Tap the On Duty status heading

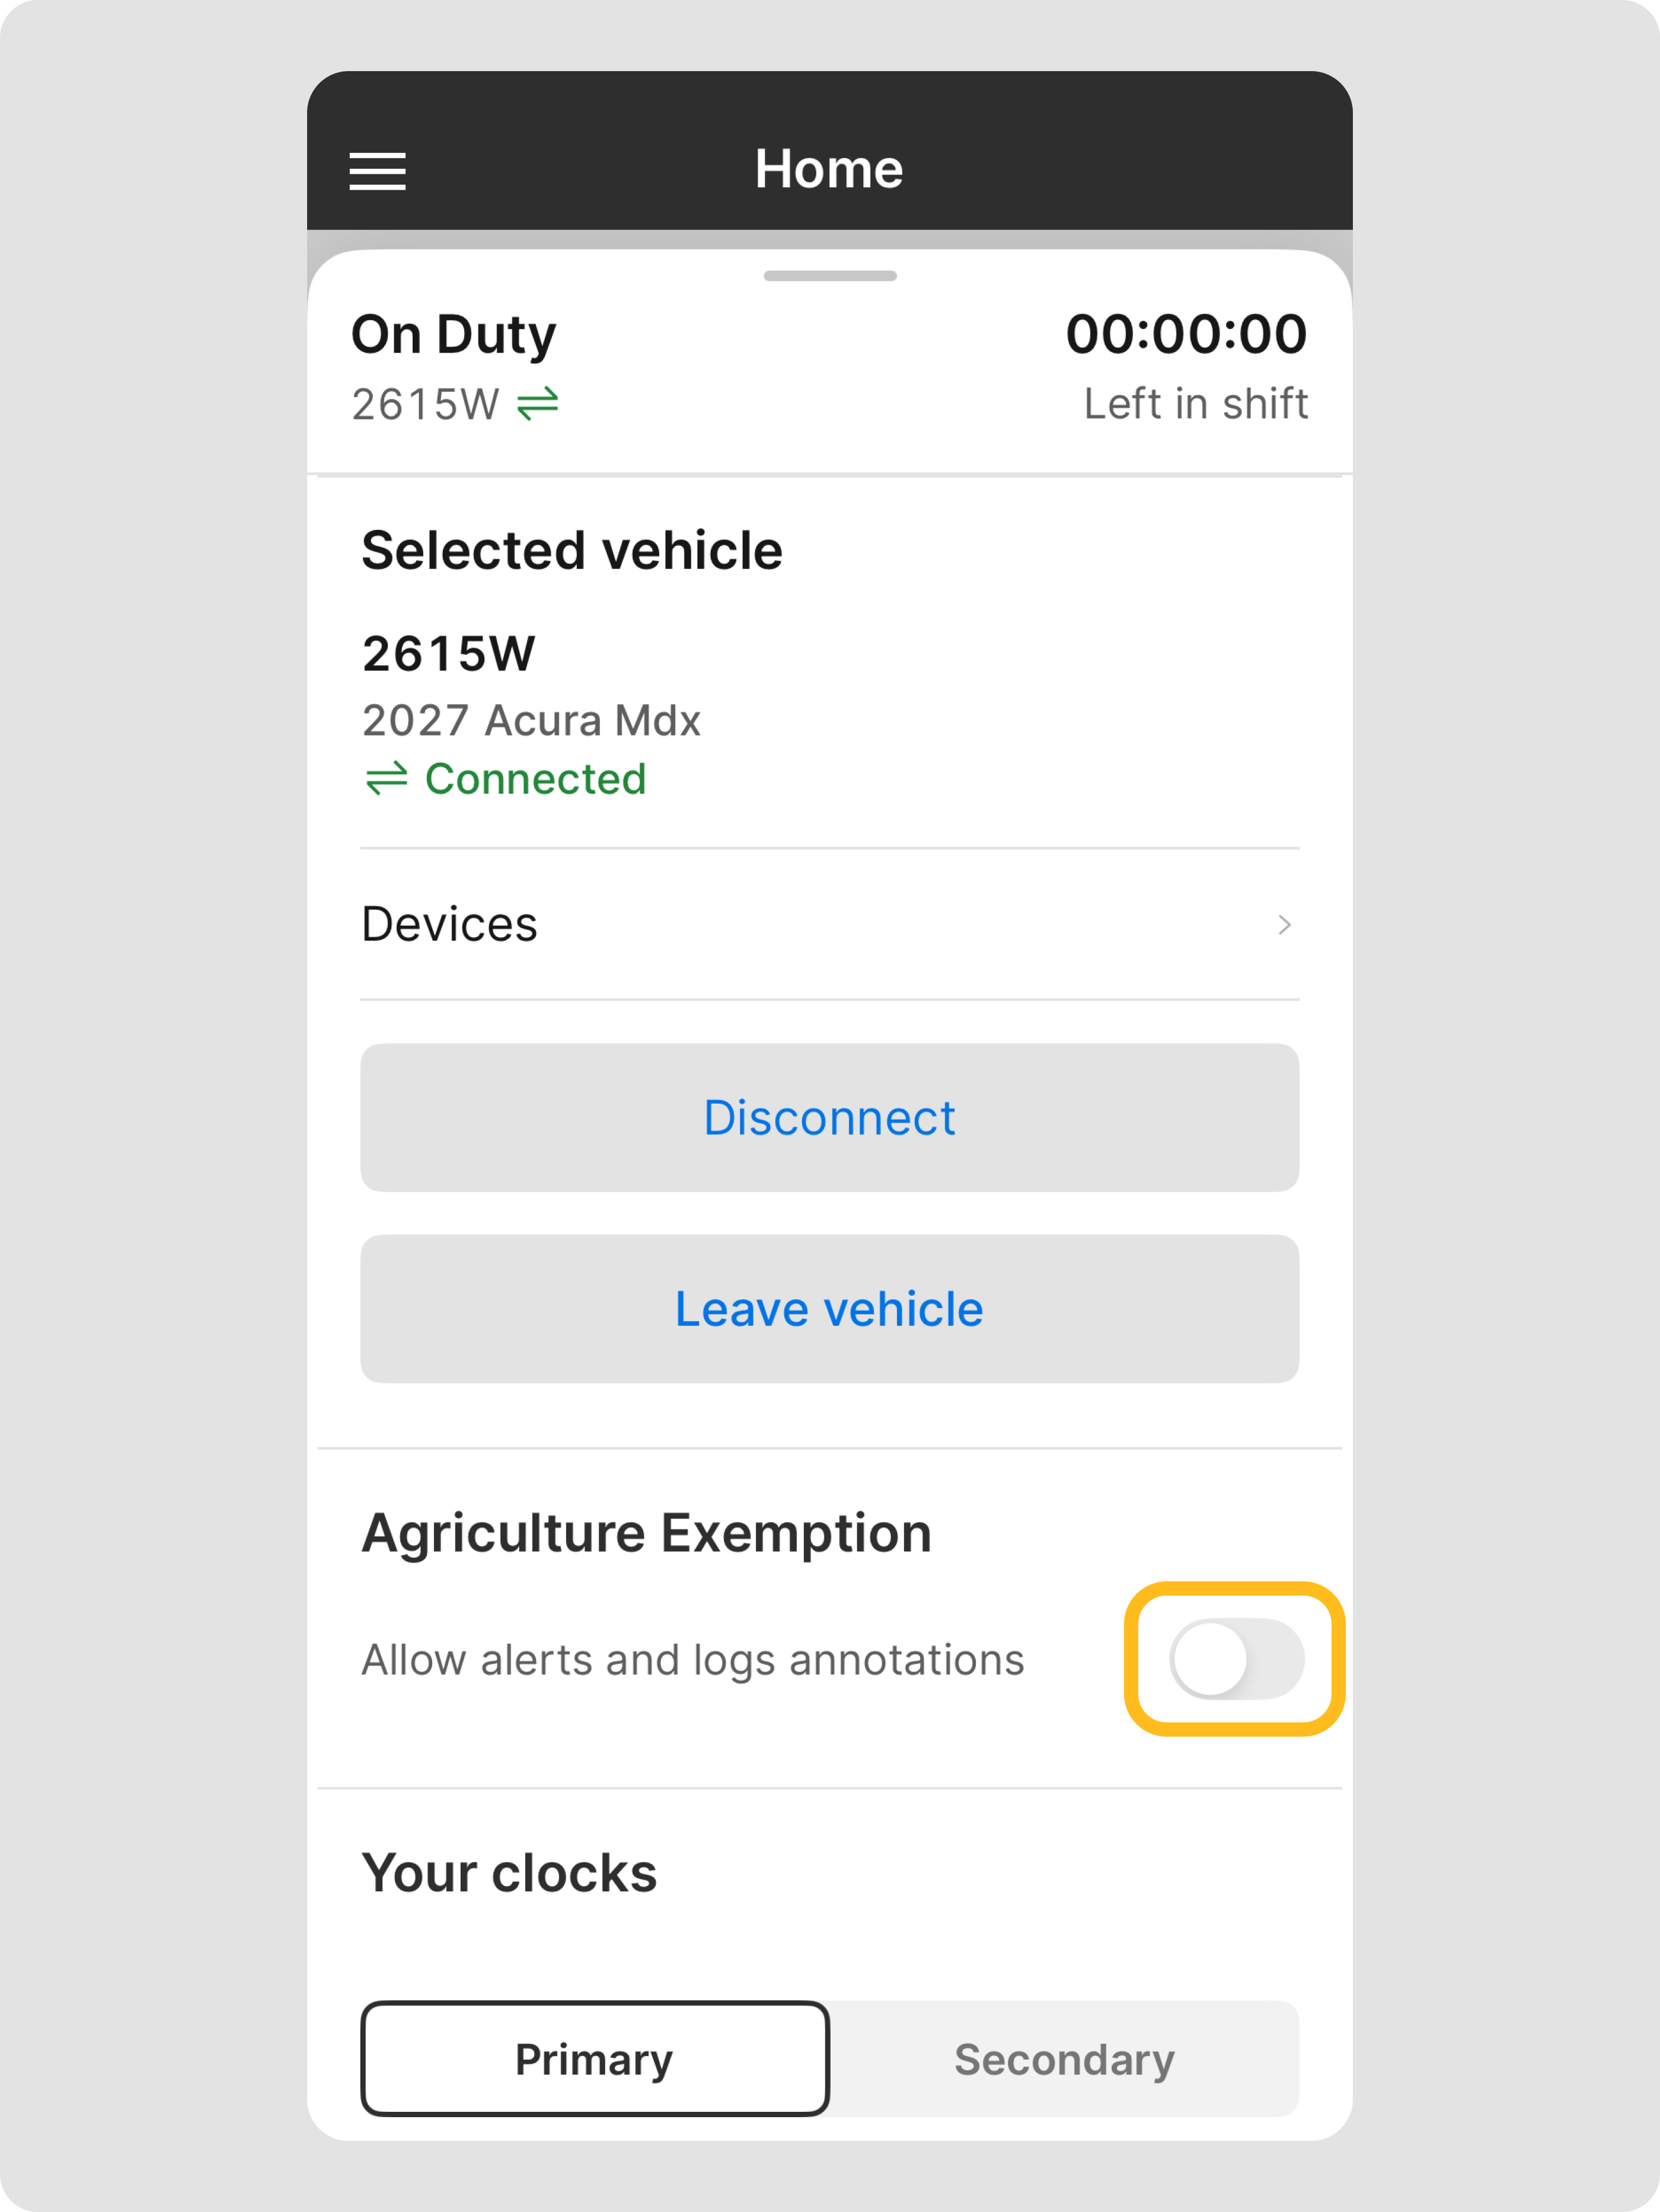click(x=454, y=334)
